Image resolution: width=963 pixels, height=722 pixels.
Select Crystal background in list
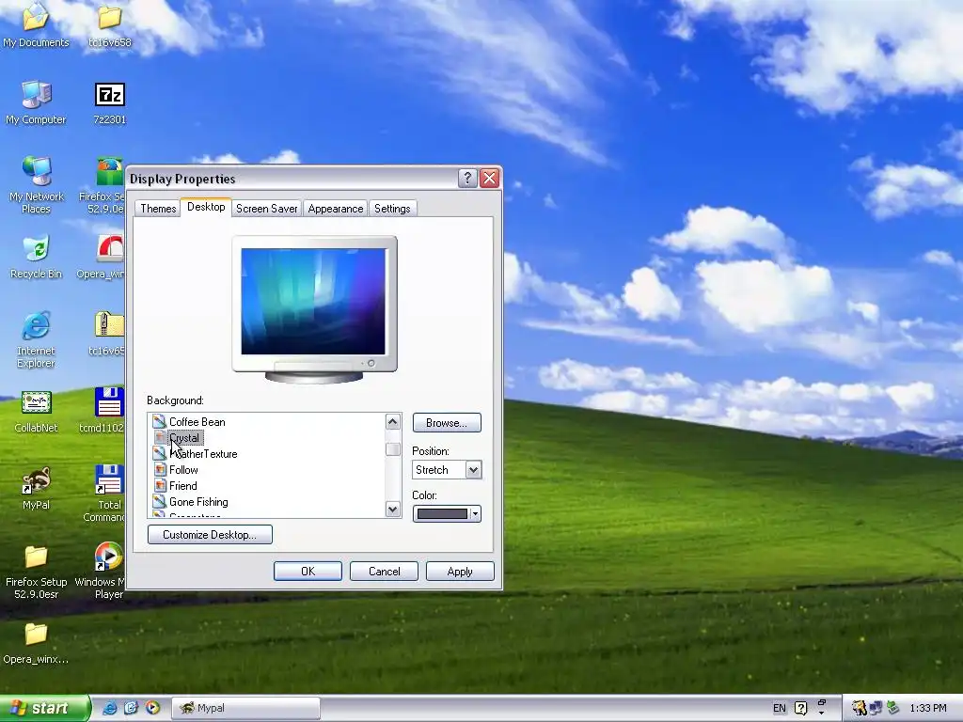tap(184, 438)
